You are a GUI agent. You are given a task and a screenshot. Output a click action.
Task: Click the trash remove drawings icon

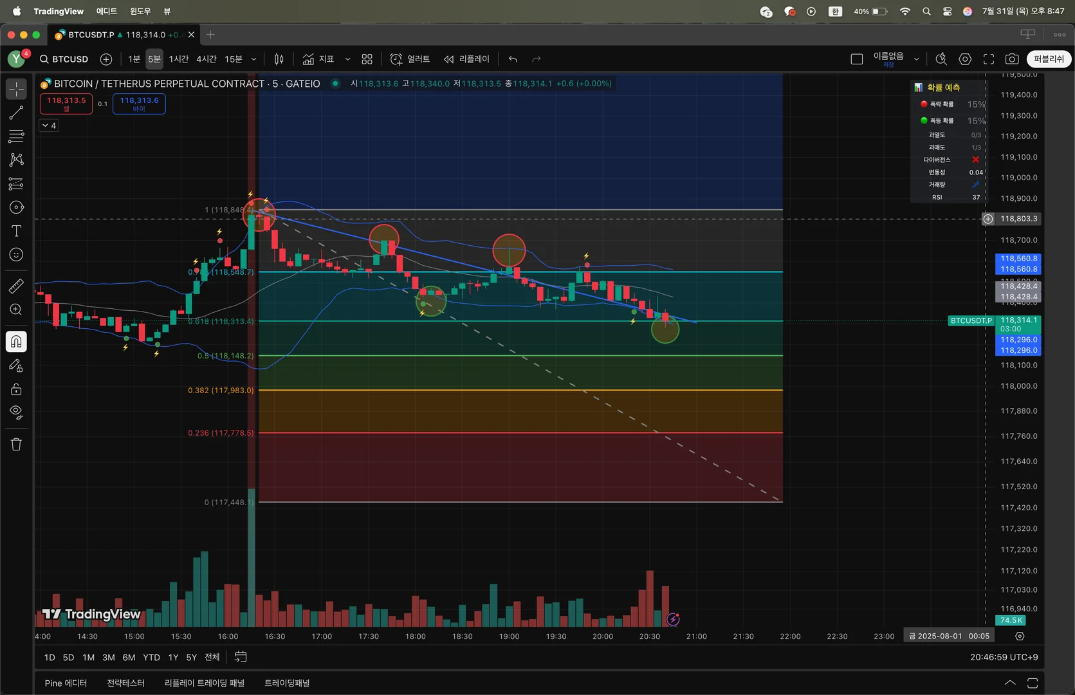tap(16, 444)
